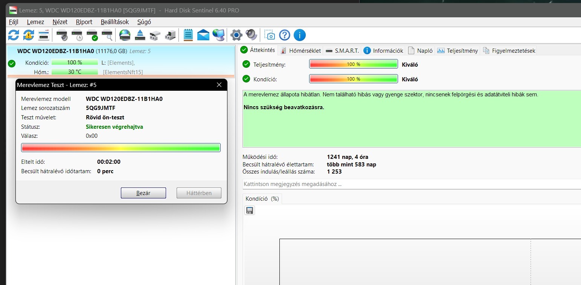This screenshot has height=285, width=581.
Task: Click the green check icon beside Kondíció bar in overview
Action: tap(246, 79)
